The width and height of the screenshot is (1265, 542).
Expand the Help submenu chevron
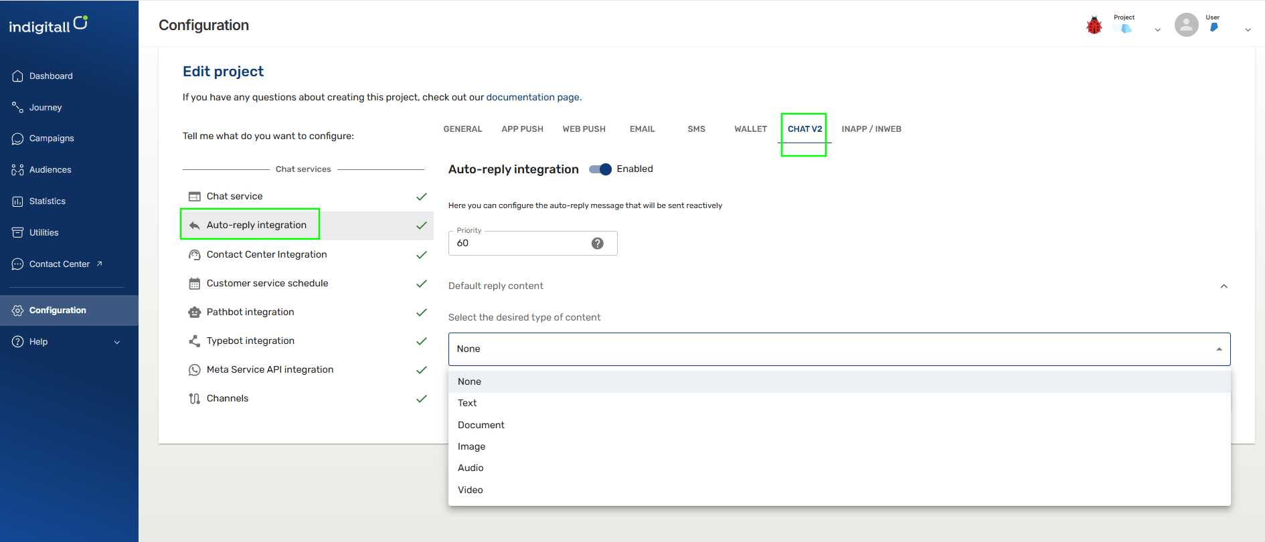(117, 342)
